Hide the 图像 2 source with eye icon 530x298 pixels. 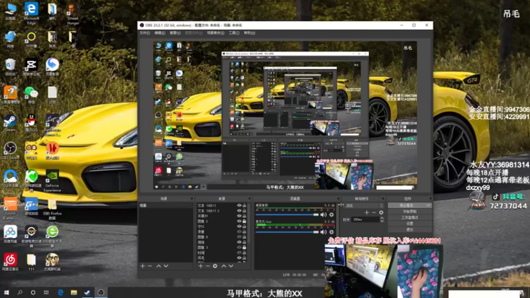tap(239, 221)
